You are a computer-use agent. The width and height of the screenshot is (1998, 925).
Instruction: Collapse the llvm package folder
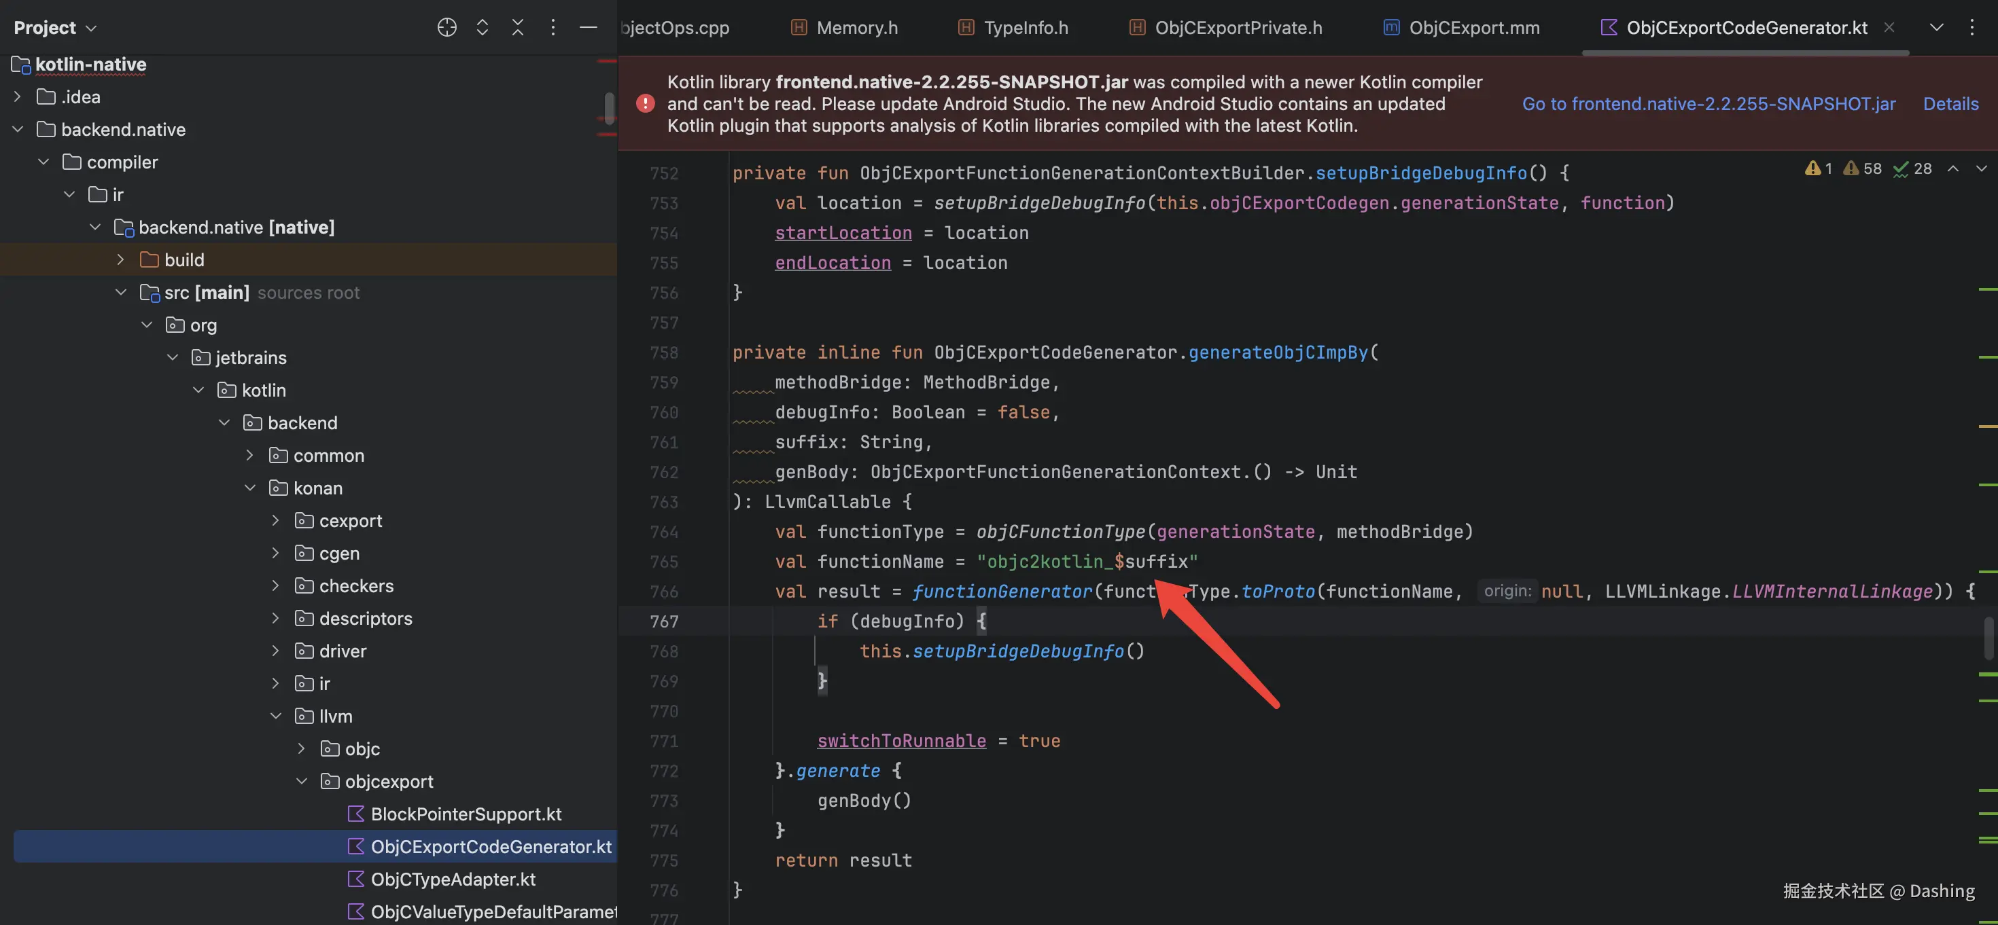point(275,716)
